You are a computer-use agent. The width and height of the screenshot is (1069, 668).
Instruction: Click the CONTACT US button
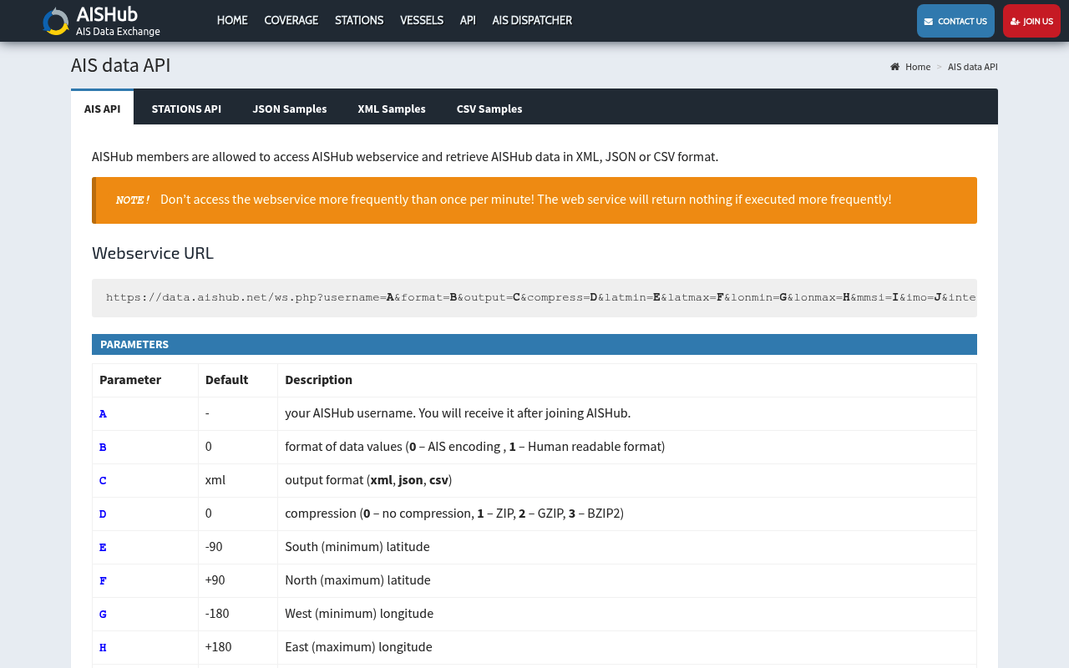(x=955, y=21)
